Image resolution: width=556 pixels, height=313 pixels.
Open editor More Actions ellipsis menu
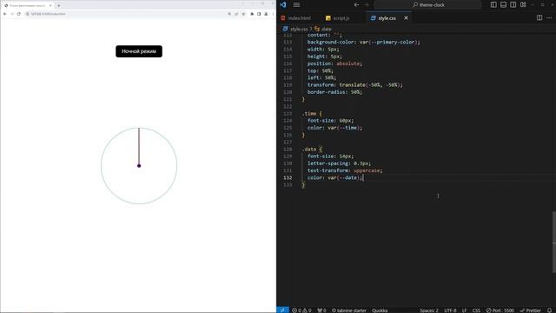coord(549,17)
